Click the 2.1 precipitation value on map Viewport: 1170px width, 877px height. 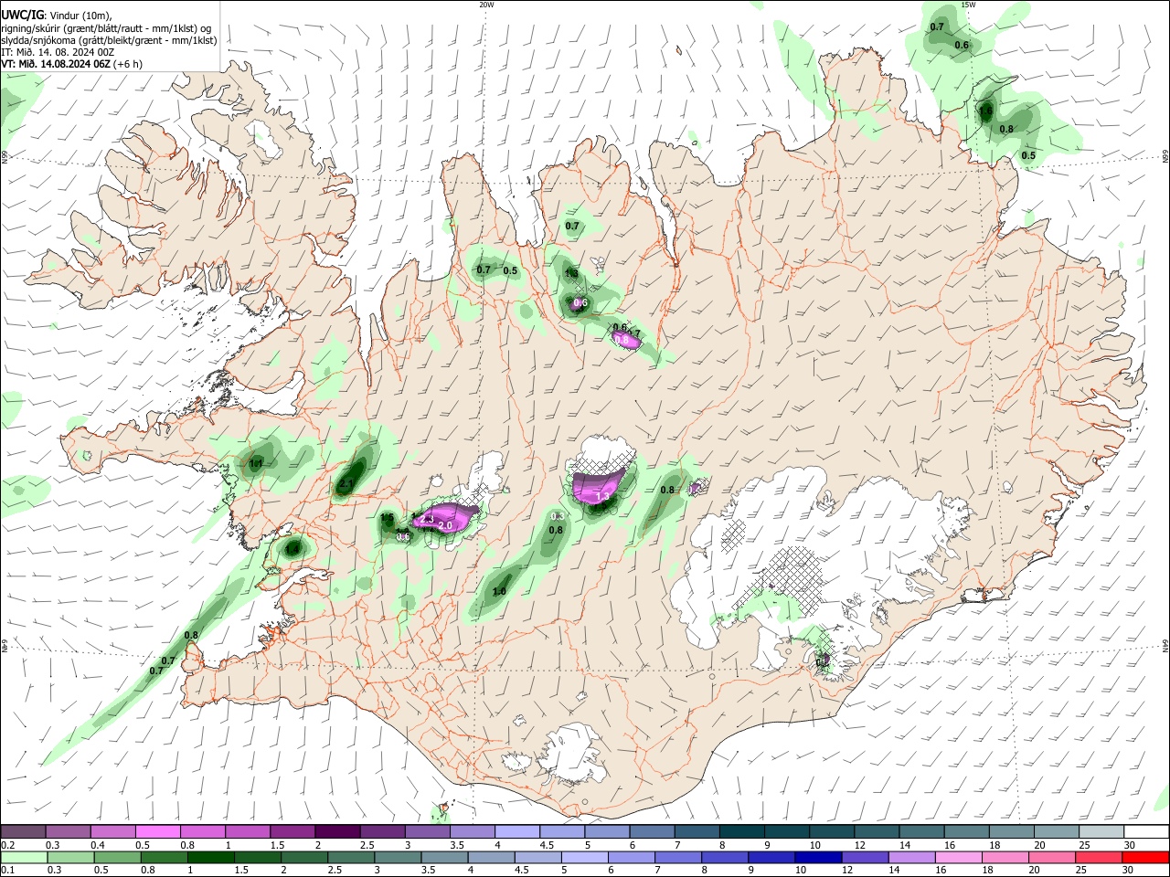click(x=346, y=484)
